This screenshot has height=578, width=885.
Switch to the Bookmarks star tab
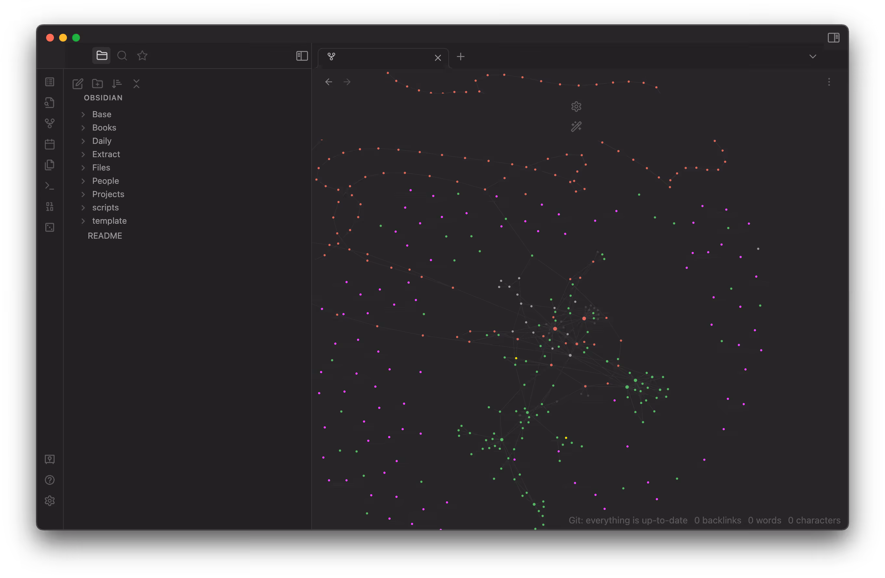click(x=142, y=56)
